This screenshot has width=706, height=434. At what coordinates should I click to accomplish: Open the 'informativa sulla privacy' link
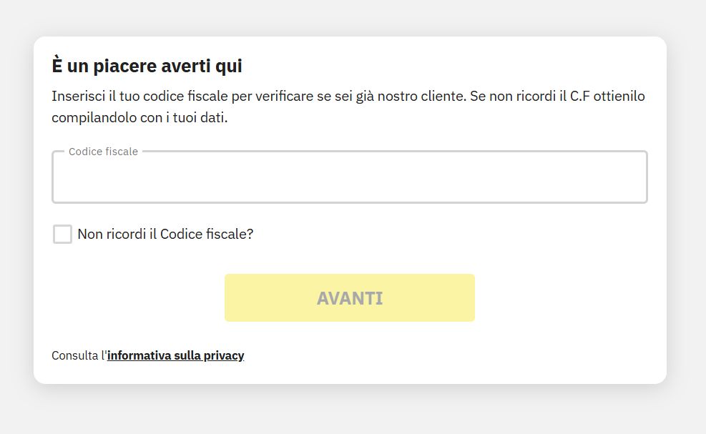click(x=175, y=355)
